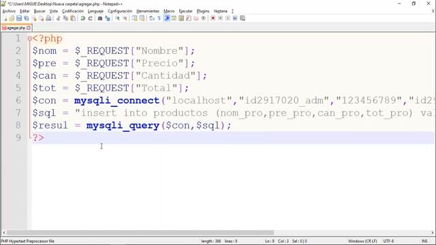Click the Save All icon
The image size is (436, 245).
tap(27, 18)
